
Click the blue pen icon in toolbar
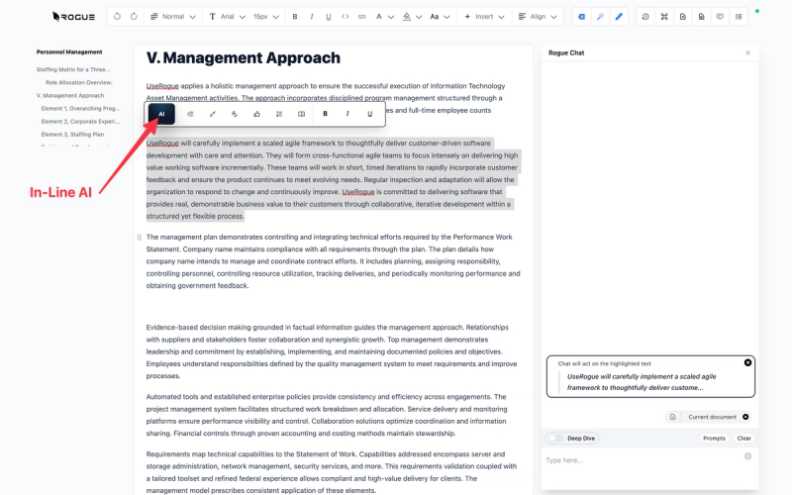[619, 17]
